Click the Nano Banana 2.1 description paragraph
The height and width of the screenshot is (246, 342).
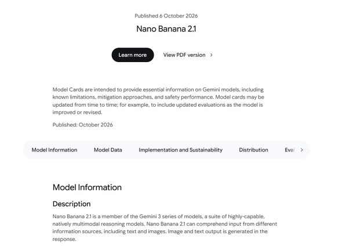(165, 227)
